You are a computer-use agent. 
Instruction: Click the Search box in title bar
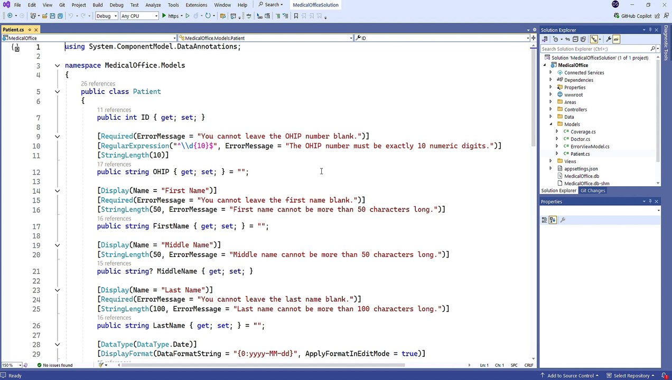(270, 5)
